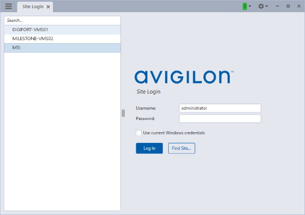Open the green notifications counter
305x215 pixels.
pyautogui.click(x=245, y=7)
